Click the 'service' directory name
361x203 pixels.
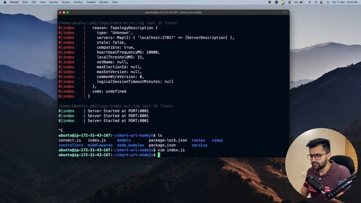tap(199, 145)
